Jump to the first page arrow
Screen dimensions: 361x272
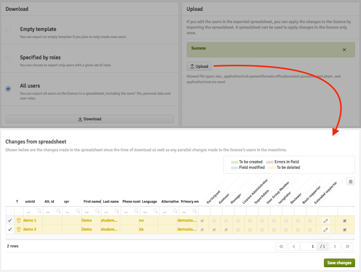coord(281,246)
